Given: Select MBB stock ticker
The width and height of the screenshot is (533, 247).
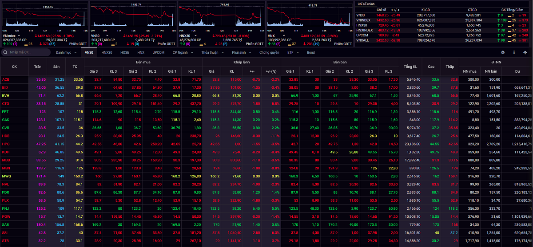Looking at the screenshot, I should (x=6, y=160).
